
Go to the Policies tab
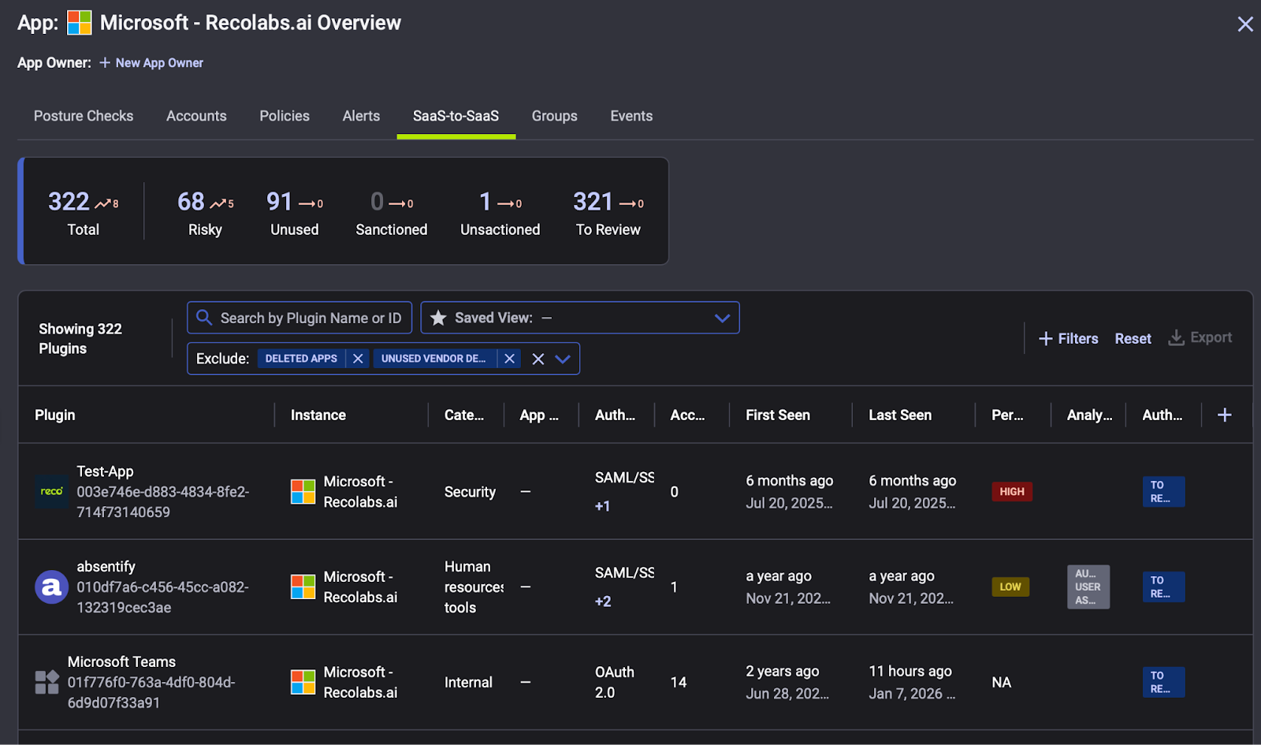tap(285, 116)
